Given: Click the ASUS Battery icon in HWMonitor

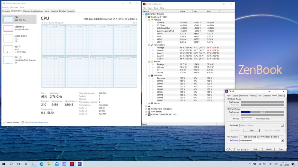Looking at the screenshot, I should click(x=149, y=112).
